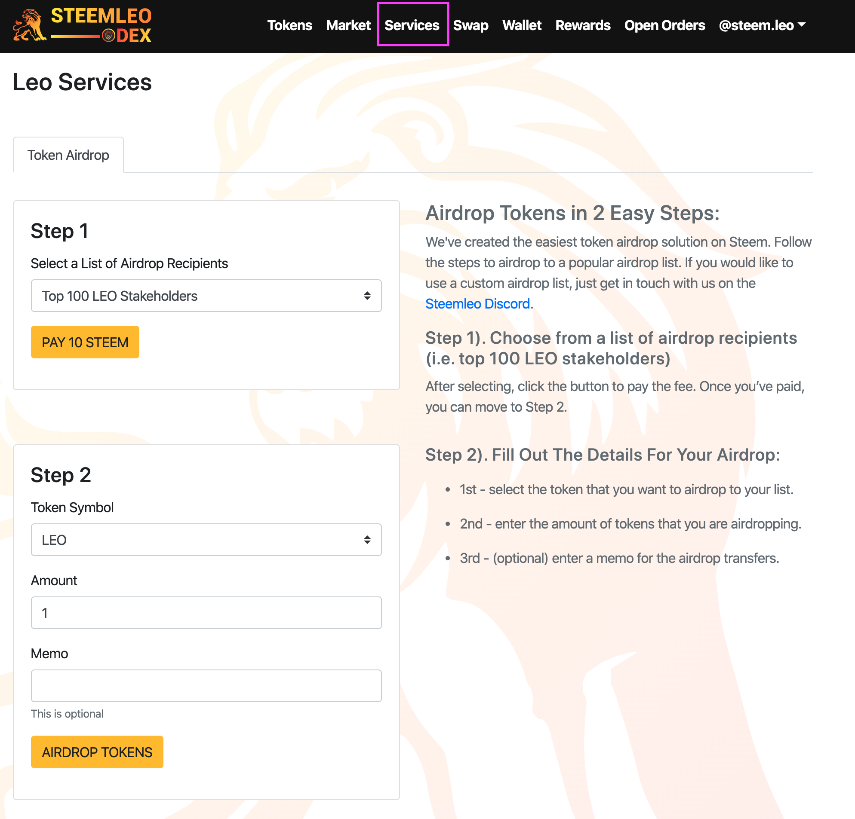Click the AIRDROP TOKENS button

[x=97, y=752]
